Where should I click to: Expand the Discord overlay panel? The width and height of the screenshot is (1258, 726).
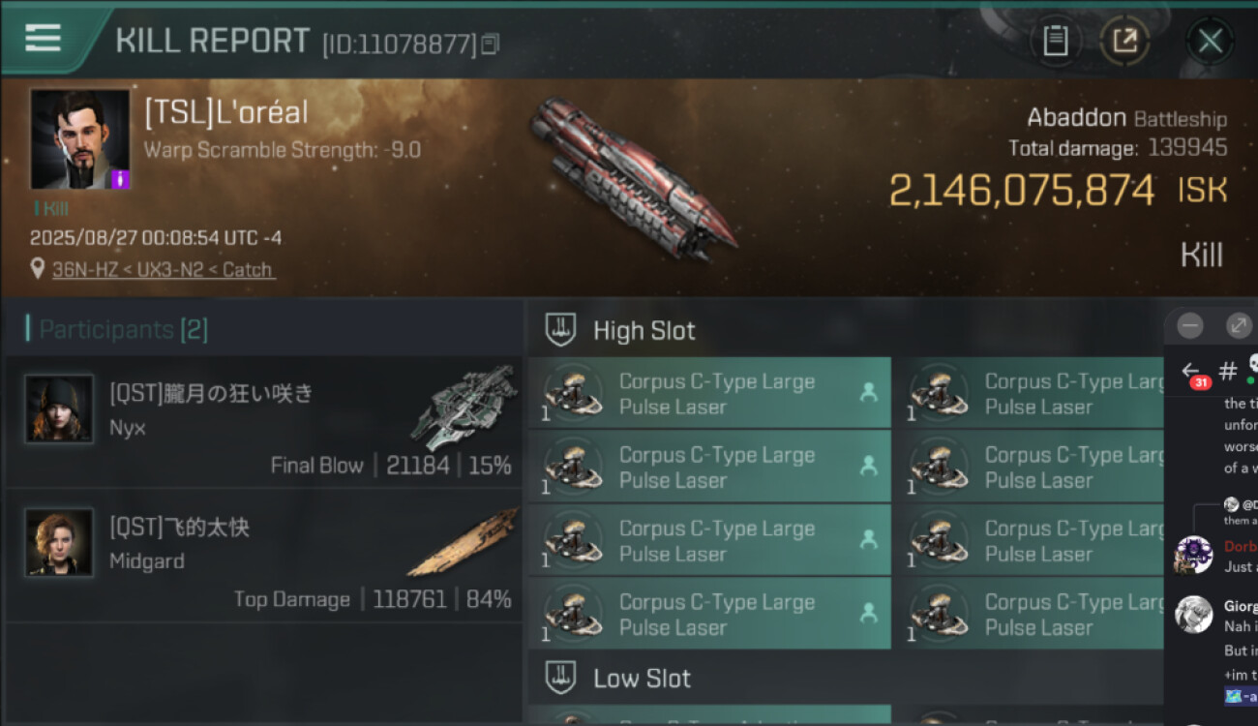coord(1239,326)
